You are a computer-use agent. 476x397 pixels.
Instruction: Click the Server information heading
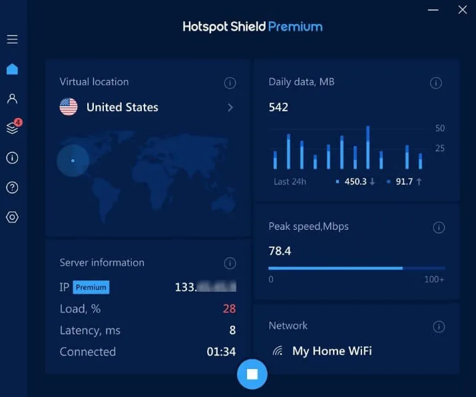102,262
